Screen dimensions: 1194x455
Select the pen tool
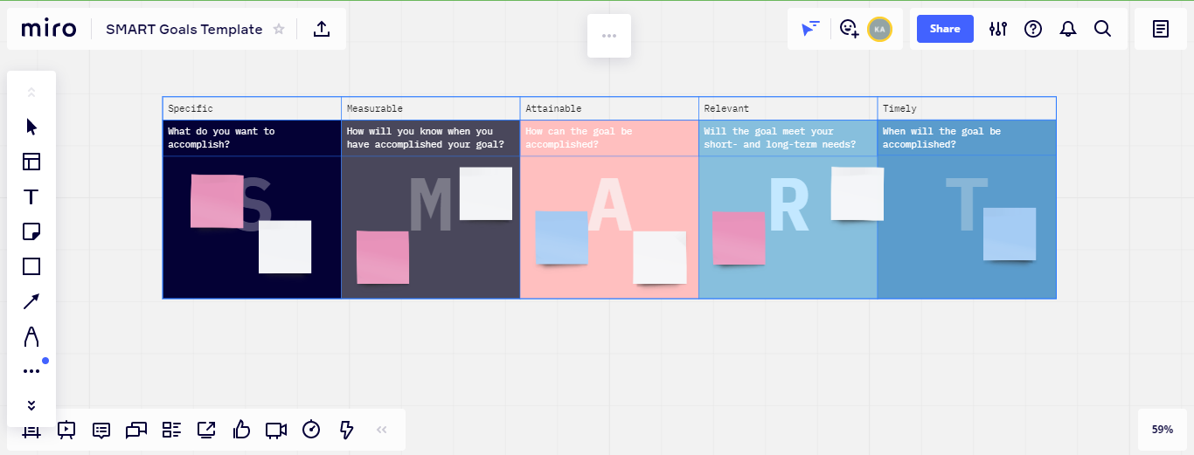[31, 336]
